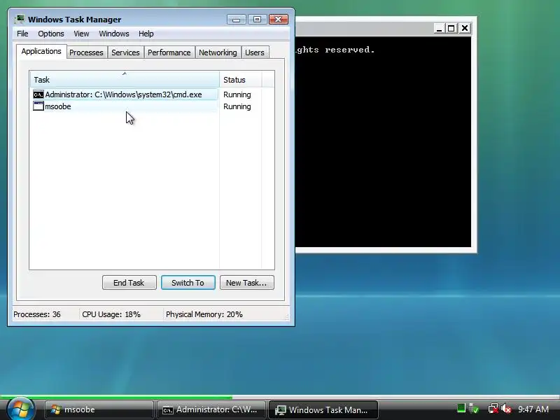Click the Task Manager title bar icon
The image size is (560, 420).
point(20,20)
